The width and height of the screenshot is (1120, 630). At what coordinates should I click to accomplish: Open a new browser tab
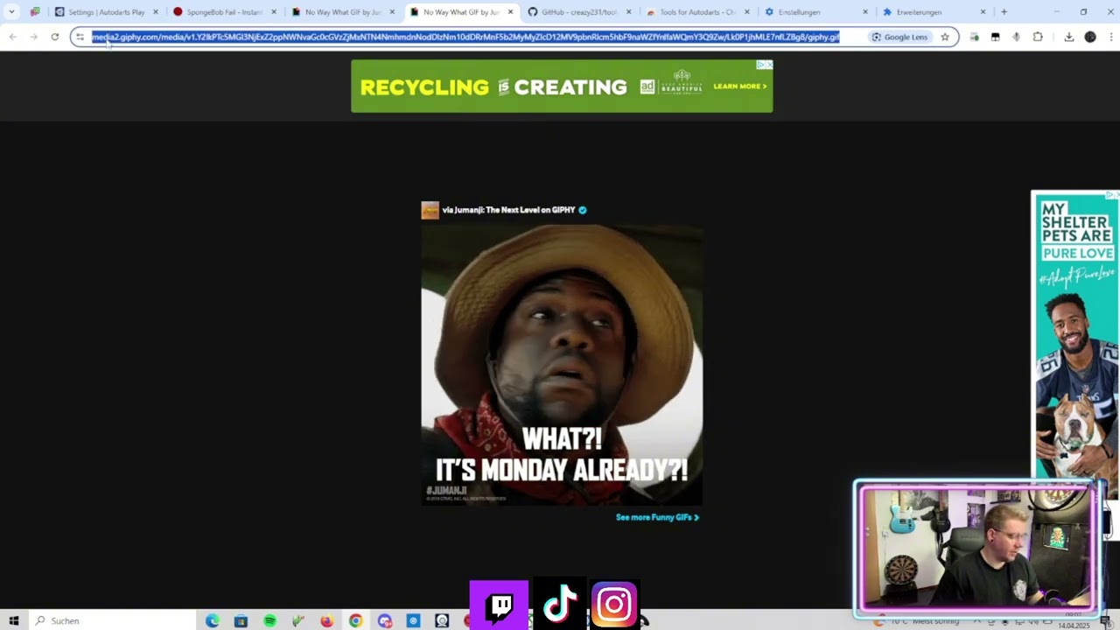tap(1004, 12)
